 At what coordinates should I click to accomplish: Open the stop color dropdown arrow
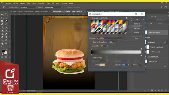[106, 65]
